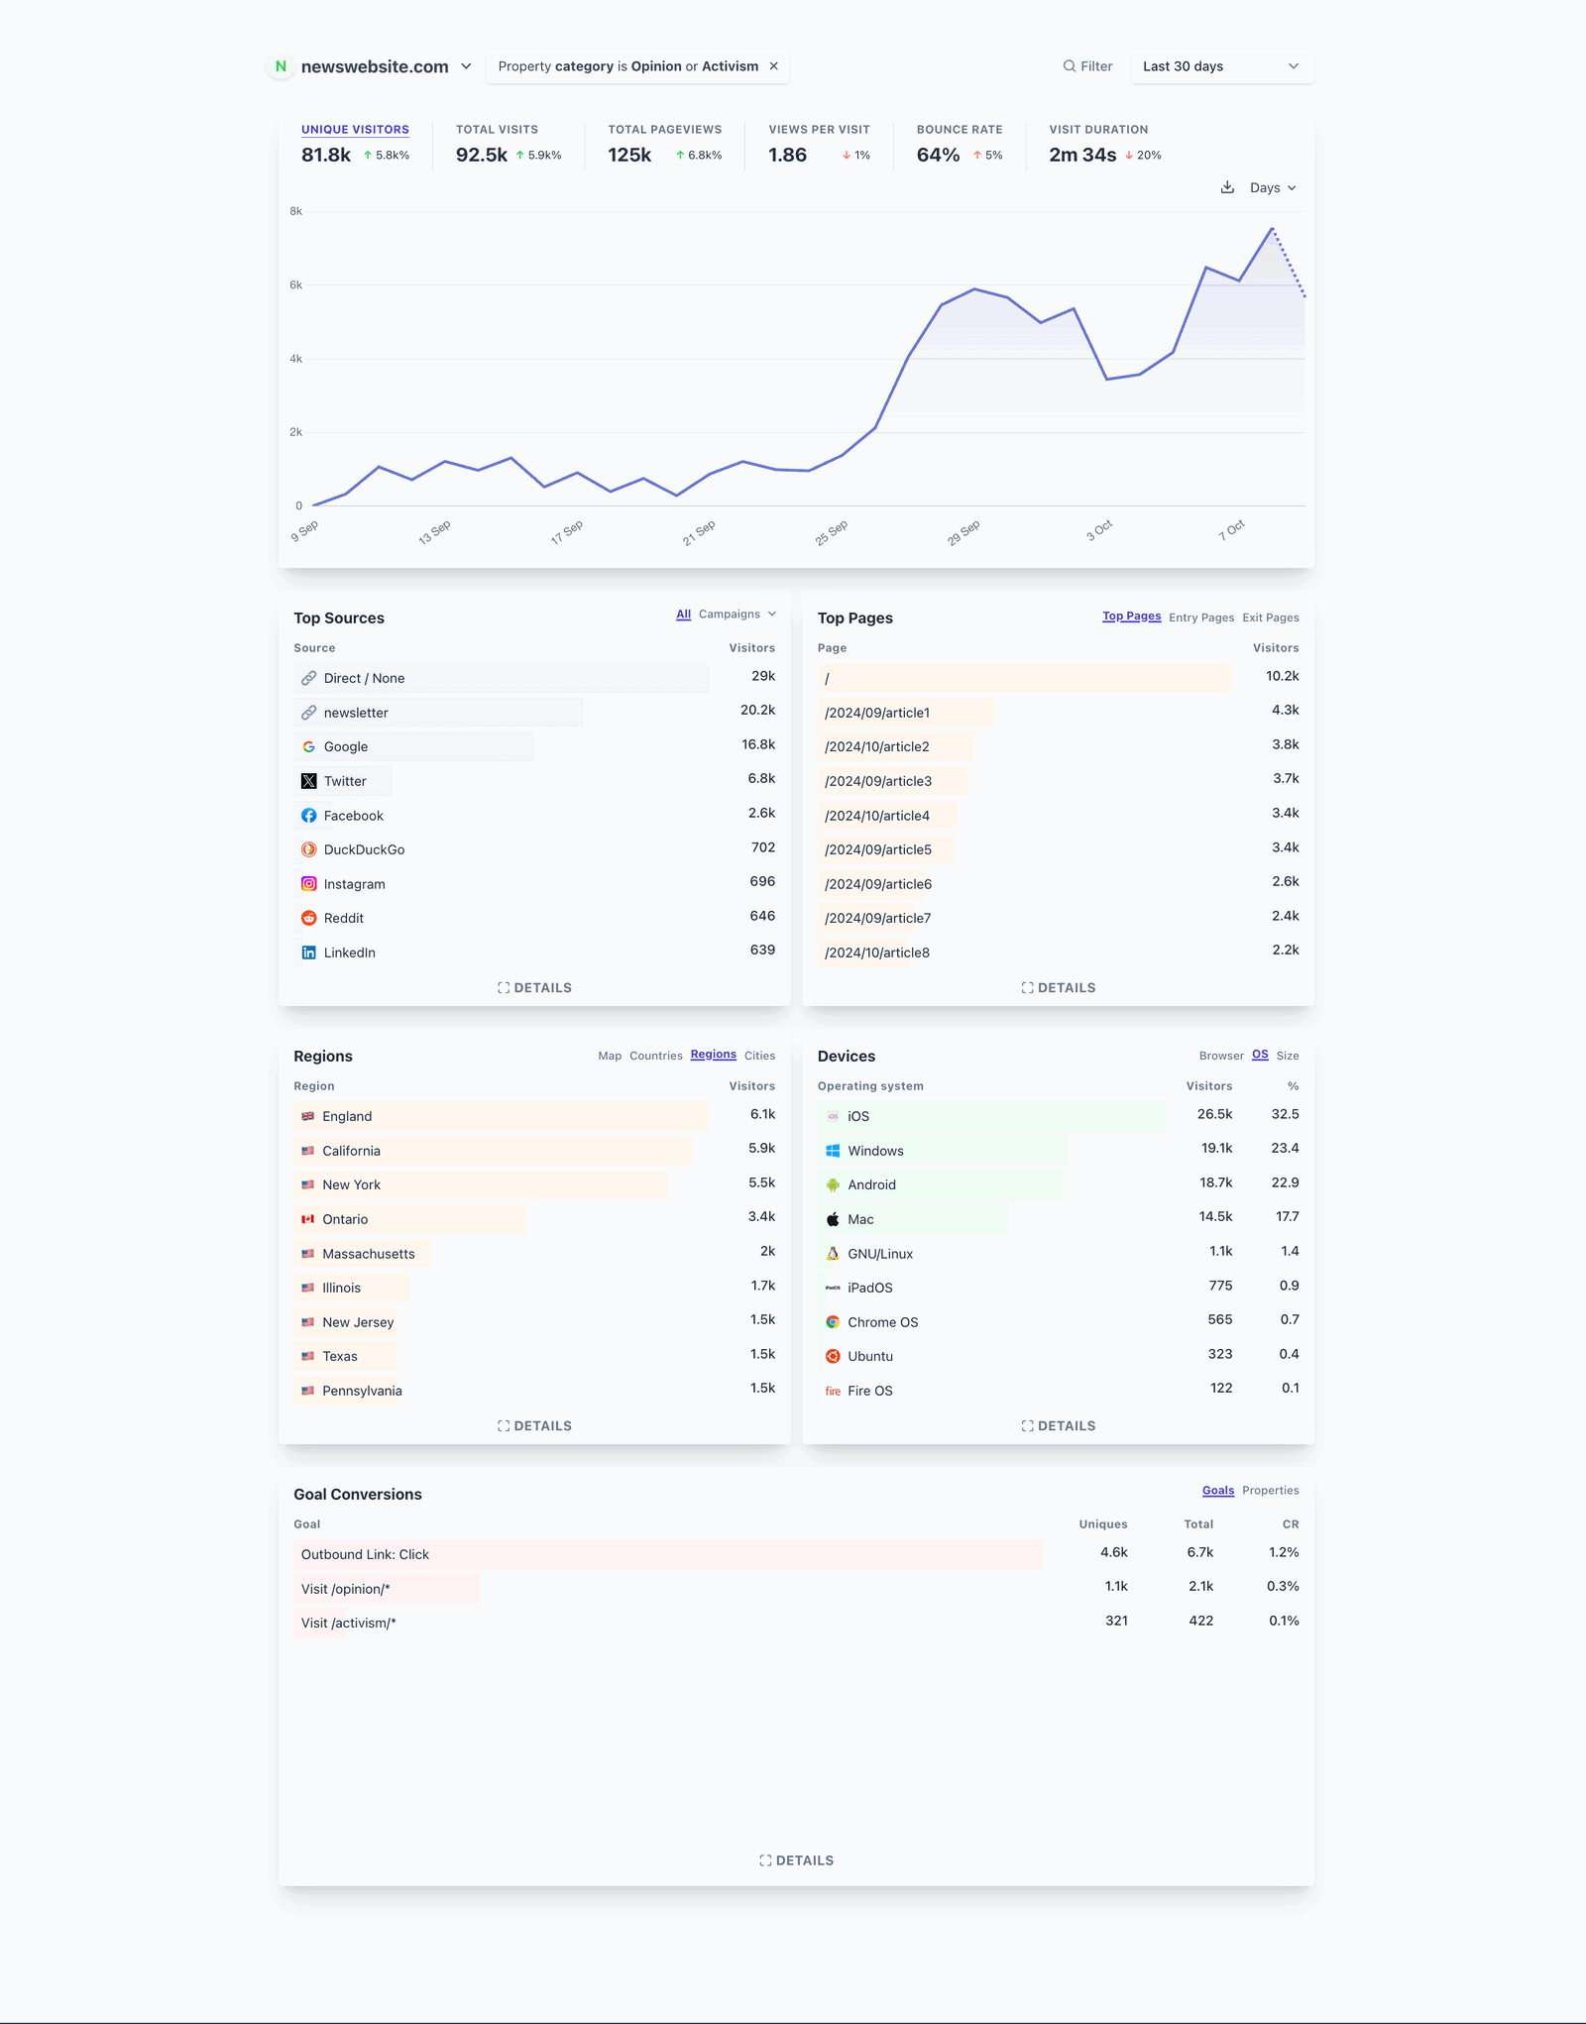Select the All tab in Top Sources
Screen dimensions: 1586x2024
pos(684,615)
